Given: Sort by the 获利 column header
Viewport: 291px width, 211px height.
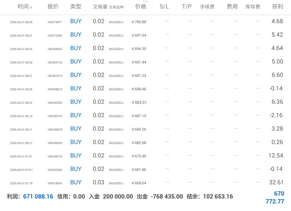Looking at the screenshot, I should [277, 7].
